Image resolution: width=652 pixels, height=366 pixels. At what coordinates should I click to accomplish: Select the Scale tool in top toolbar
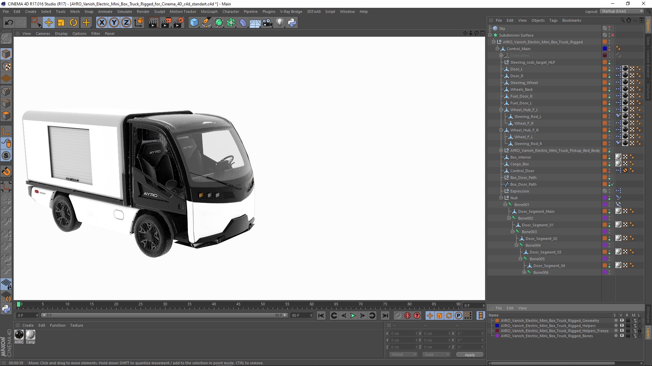(x=61, y=23)
